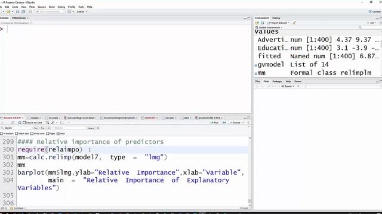Click the Replace text input field

[x=69, y=128]
